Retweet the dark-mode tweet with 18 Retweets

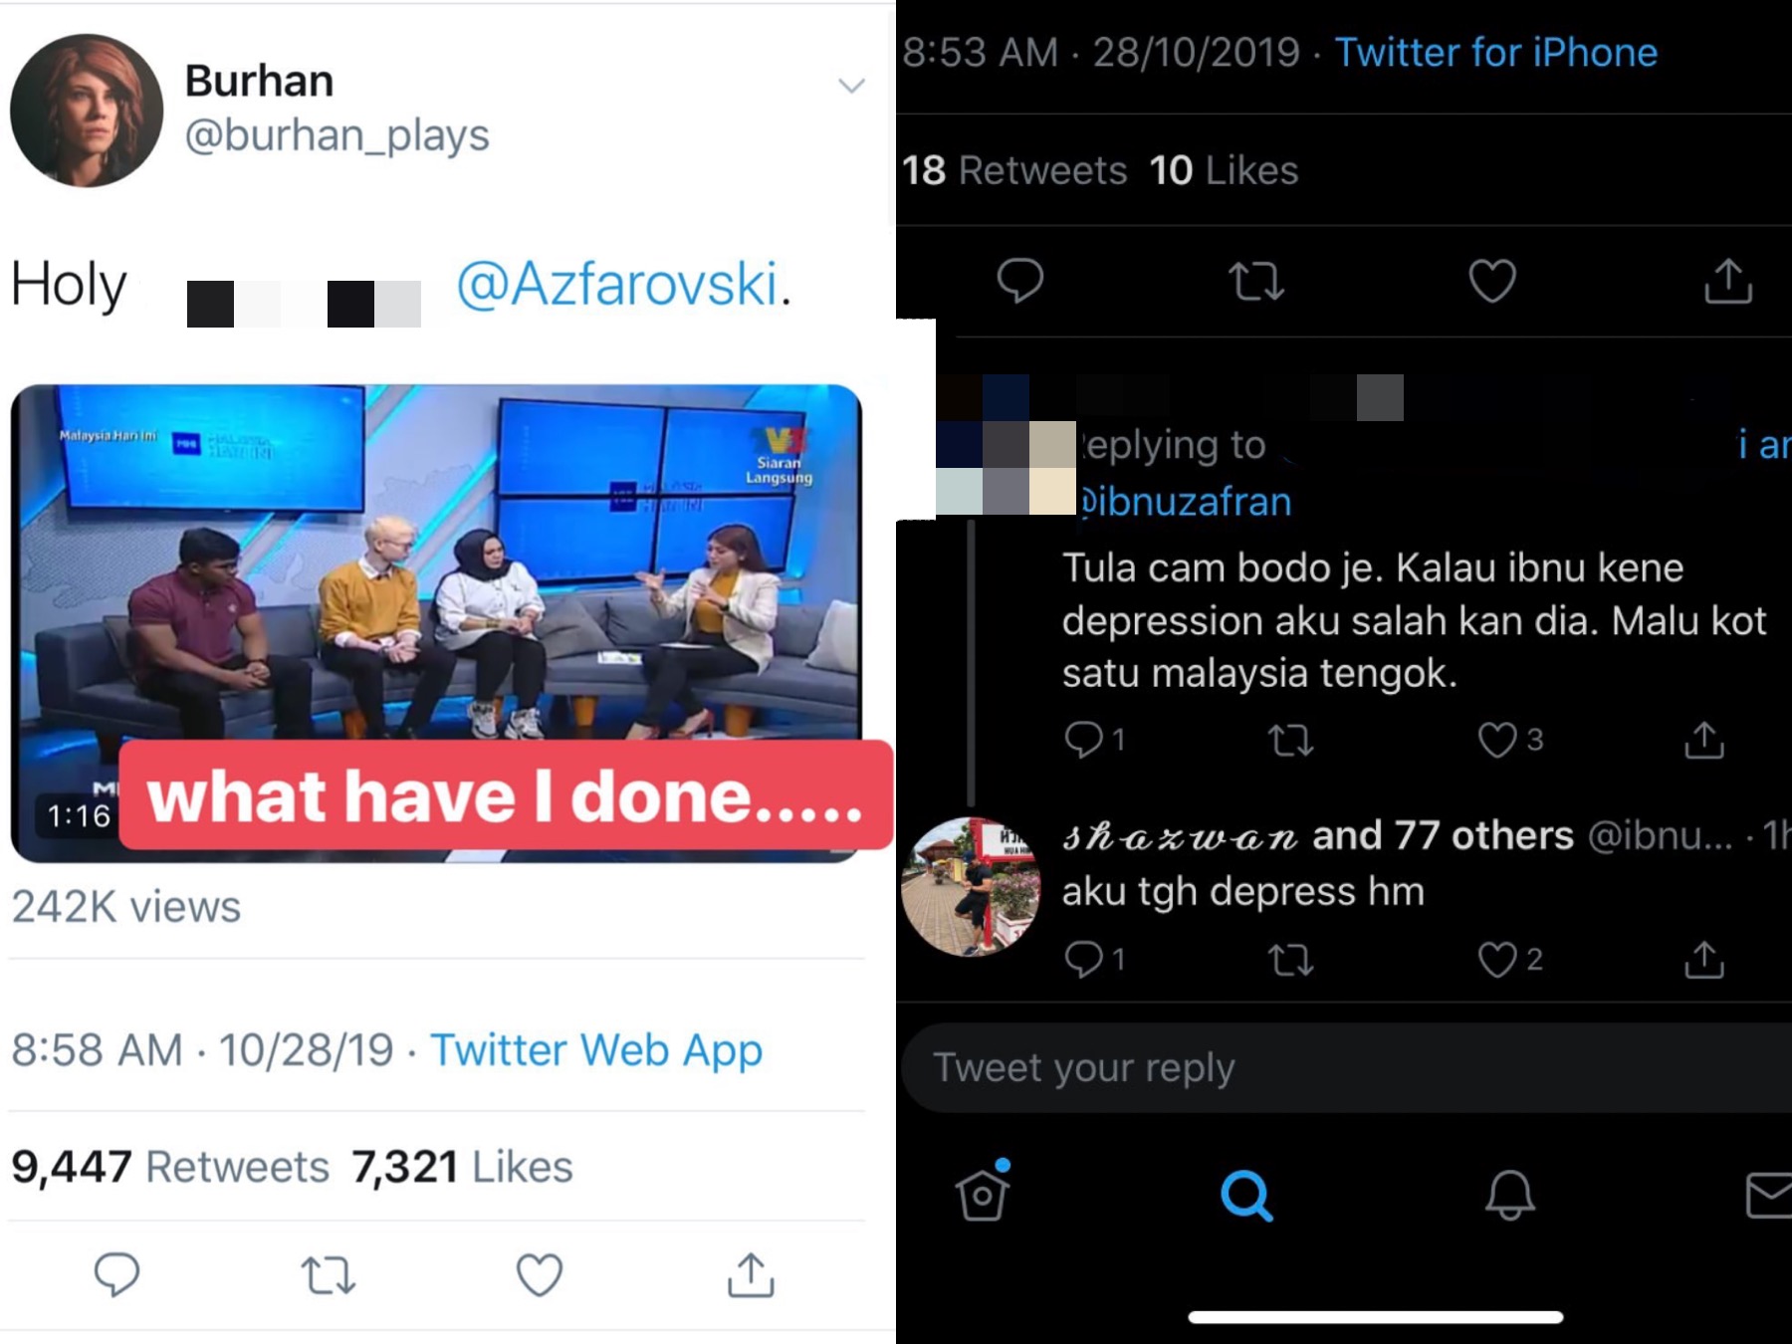click(1256, 281)
